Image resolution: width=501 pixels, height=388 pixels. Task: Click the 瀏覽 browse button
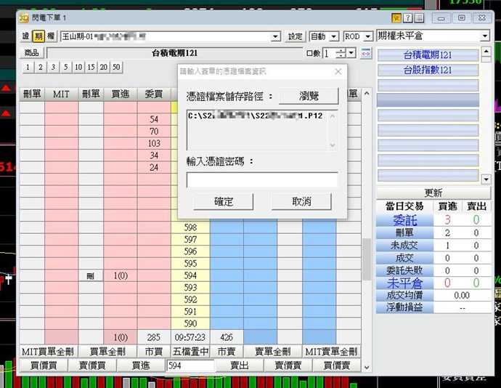pyautogui.click(x=309, y=96)
